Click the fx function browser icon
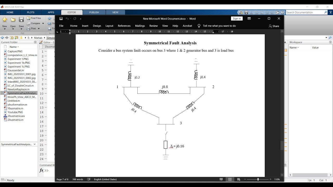 (x=41, y=170)
